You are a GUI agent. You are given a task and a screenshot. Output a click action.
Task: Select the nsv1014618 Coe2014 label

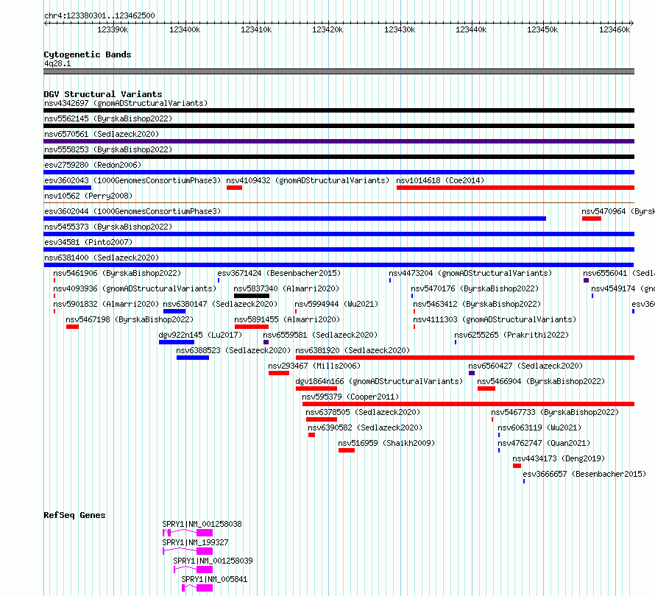tap(440, 180)
